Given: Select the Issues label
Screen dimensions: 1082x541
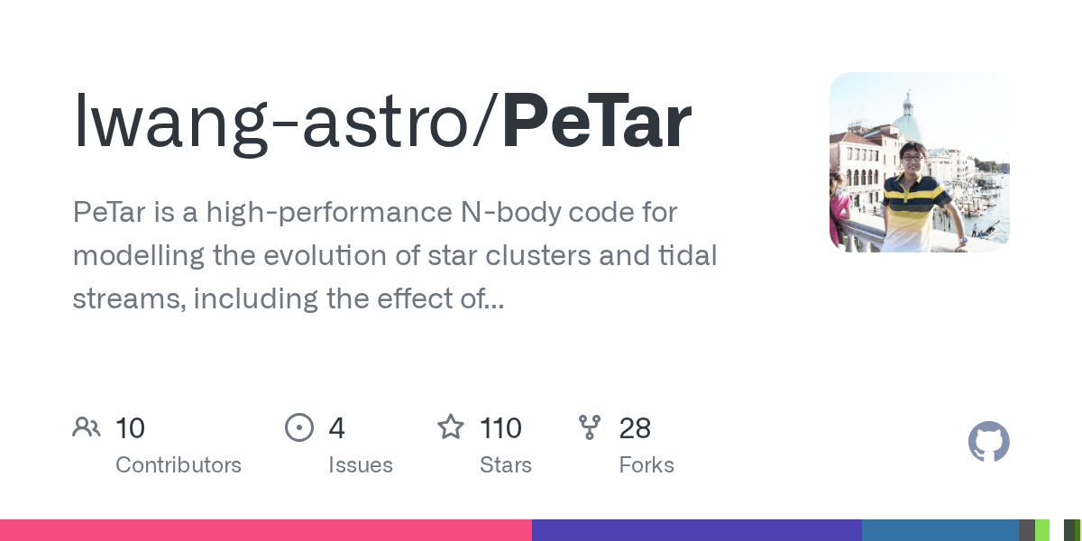Looking at the screenshot, I should pos(361,465).
